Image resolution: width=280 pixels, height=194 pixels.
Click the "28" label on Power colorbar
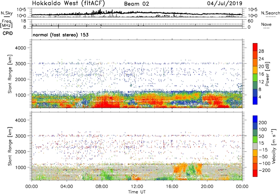pyautogui.click(x=261, y=51)
